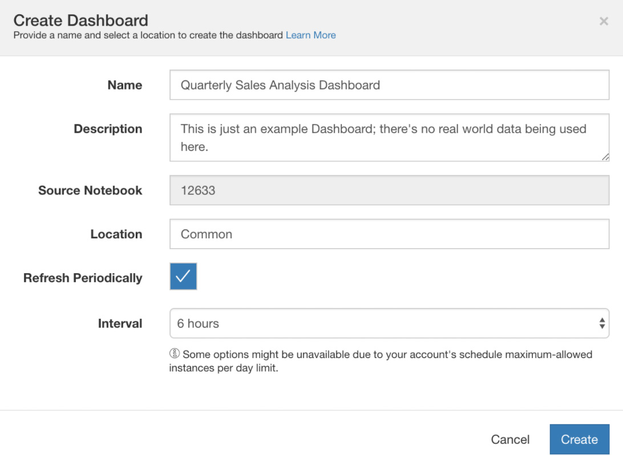The image size is (623, 455).
Task: Click the blue checkmark icon for Refresh Periodically
Action: 183,277
